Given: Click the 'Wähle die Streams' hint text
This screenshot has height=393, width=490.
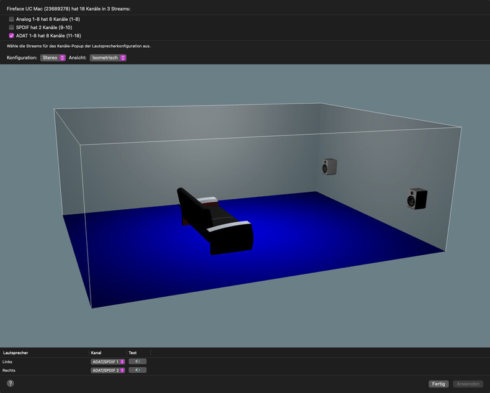Looking at the screenshot, I should click(x=78, y=46).
